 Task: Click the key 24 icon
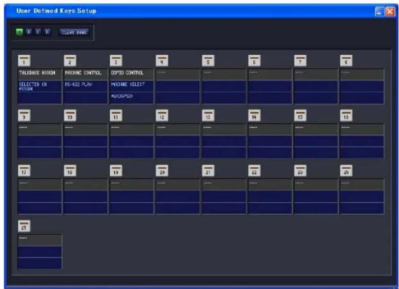pos(346,171)
